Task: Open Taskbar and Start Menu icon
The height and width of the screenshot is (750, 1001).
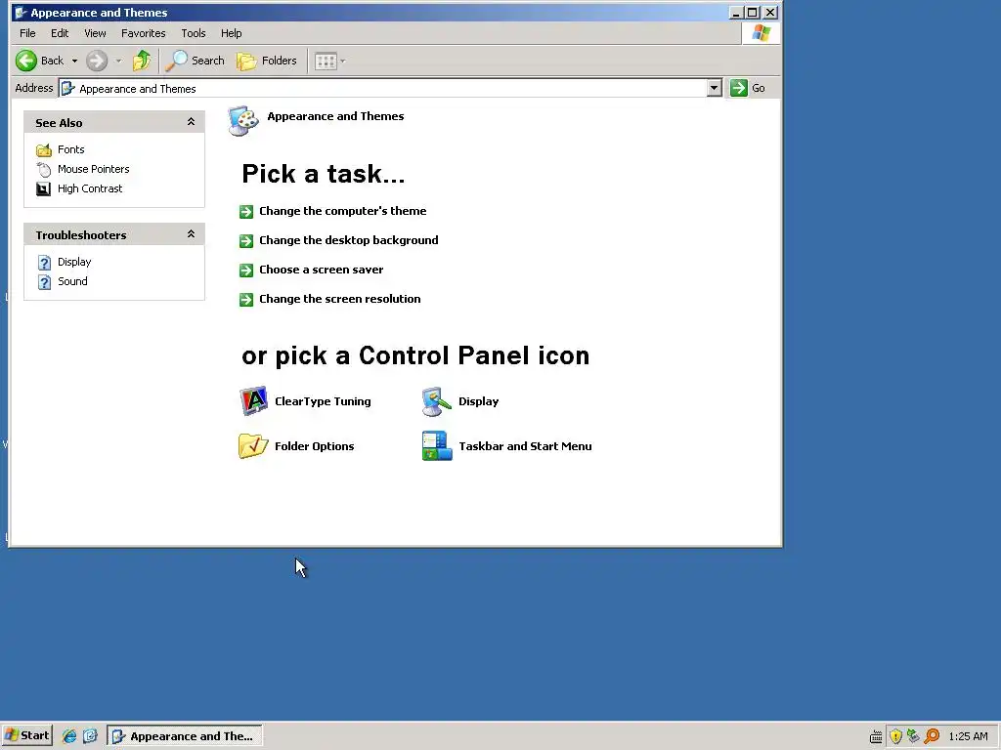Action: [x=437, y=445]
